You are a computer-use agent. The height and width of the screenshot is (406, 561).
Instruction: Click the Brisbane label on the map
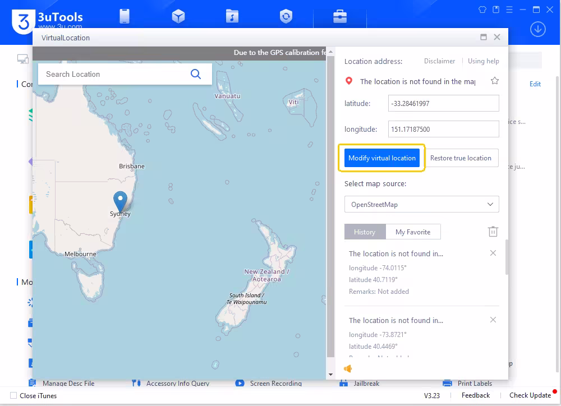click(x=132, y=167)
